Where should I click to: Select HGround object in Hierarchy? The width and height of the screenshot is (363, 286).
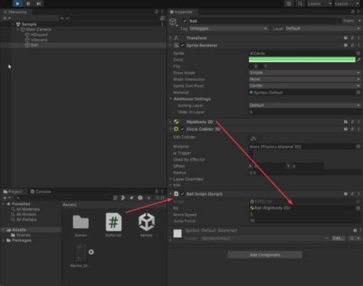39,34
